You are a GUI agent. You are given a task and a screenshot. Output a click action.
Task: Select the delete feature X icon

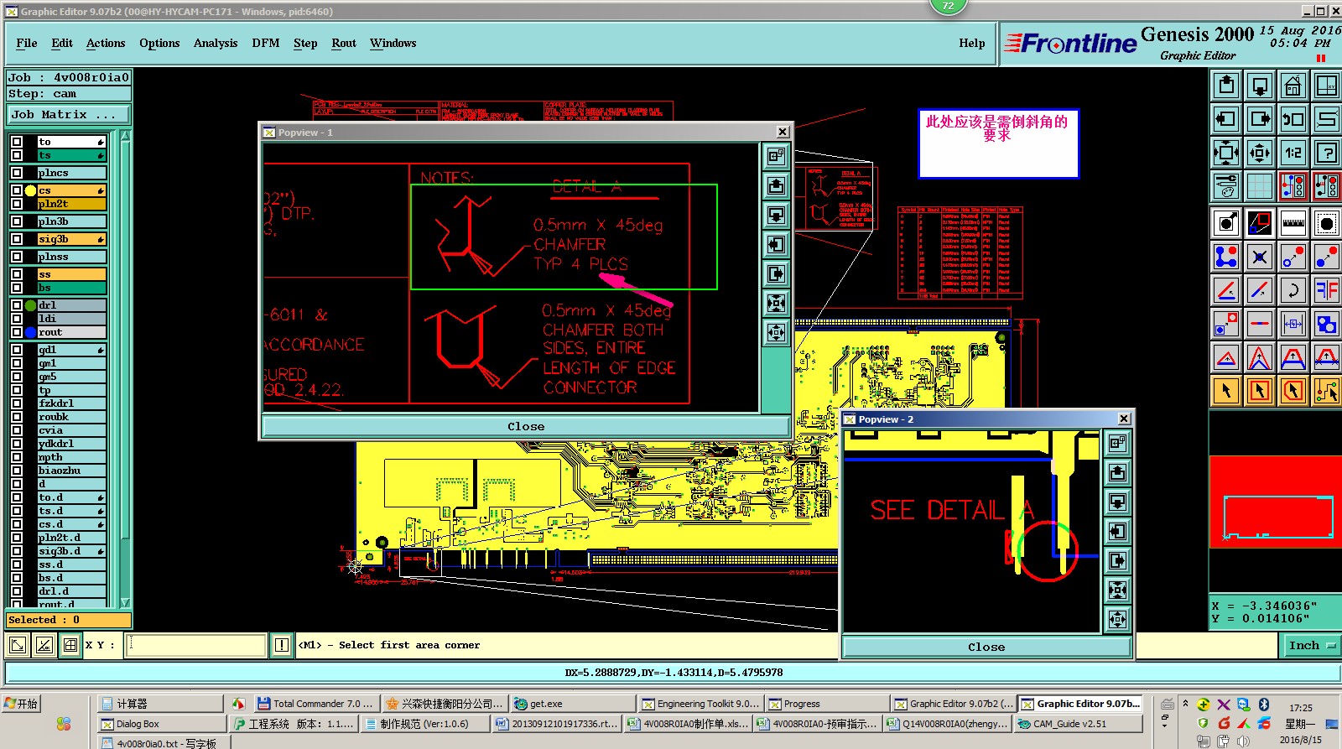tap(1260, 257)
